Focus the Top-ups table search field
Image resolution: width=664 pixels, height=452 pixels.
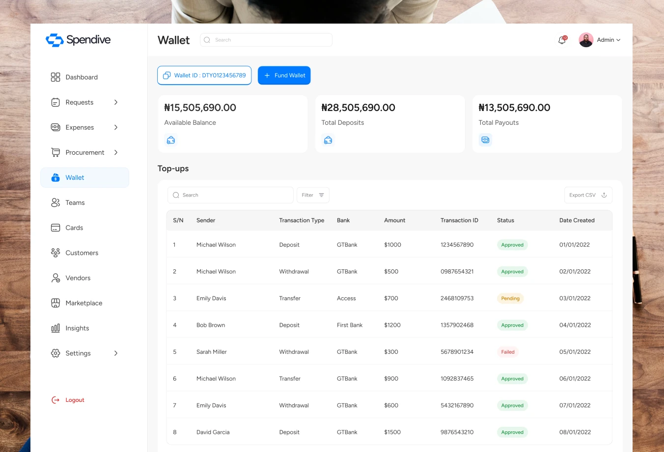click(230, 195)
